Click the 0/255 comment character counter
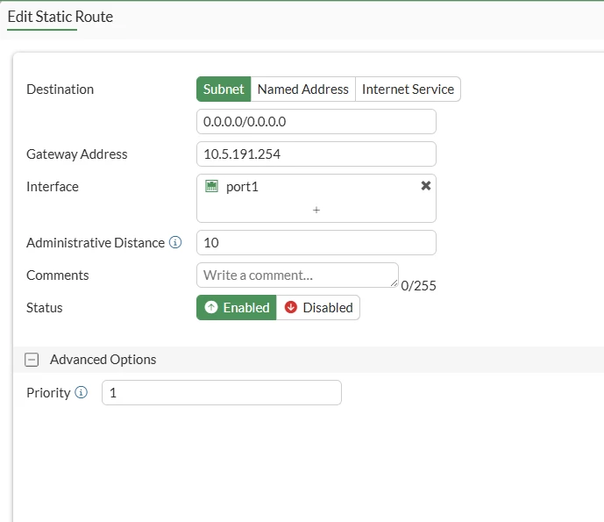 point(418,286)
